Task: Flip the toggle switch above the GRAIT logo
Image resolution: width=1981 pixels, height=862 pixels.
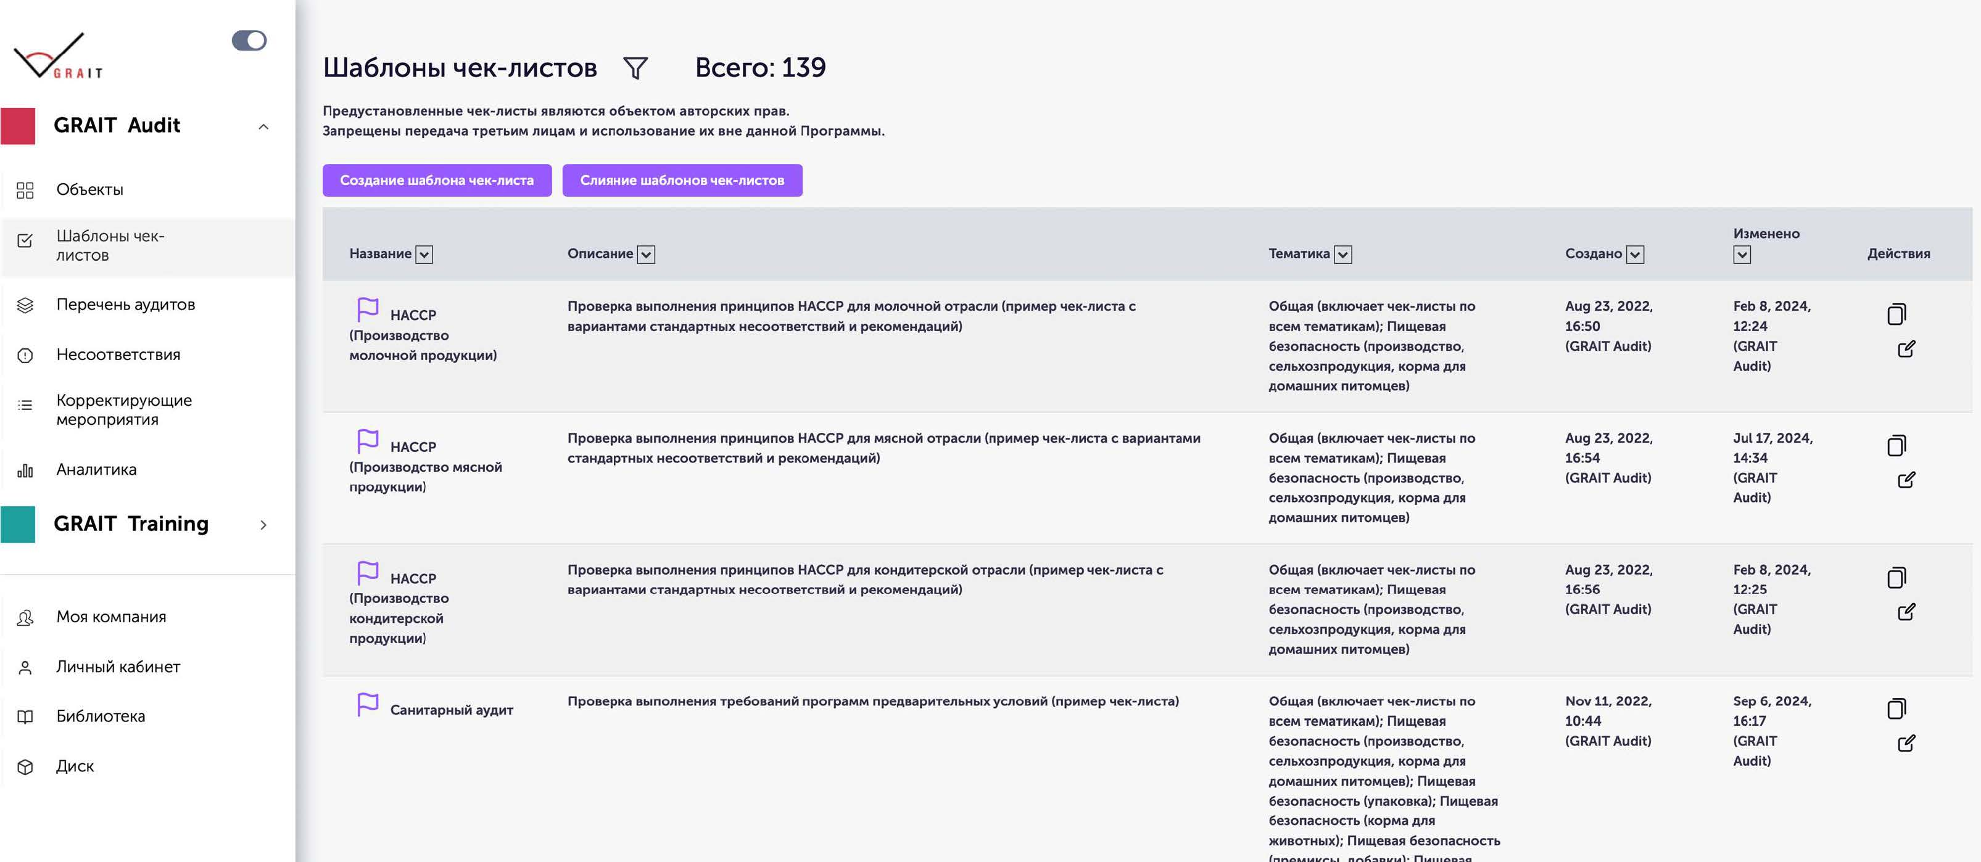Action: pos(249,40)
